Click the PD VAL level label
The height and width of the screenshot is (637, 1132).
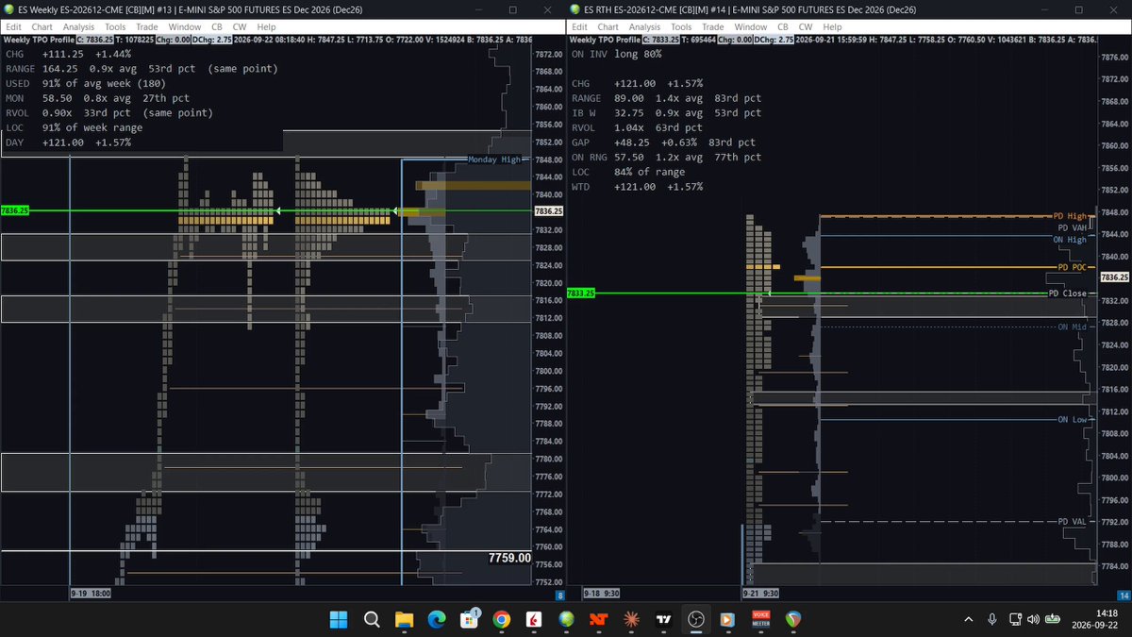(x=1074, y=522)
